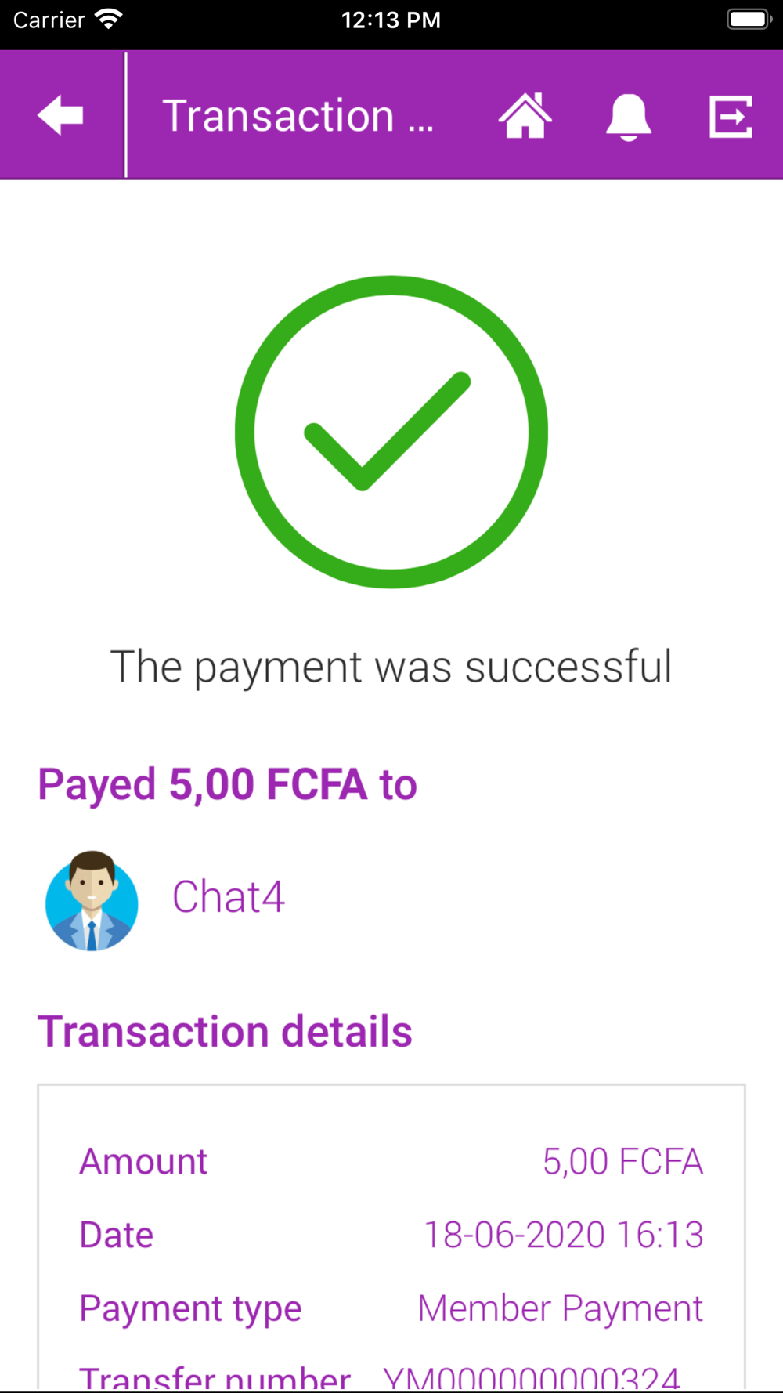Tap the Date label
The image size is (783, 1393).
point(116,1235)
